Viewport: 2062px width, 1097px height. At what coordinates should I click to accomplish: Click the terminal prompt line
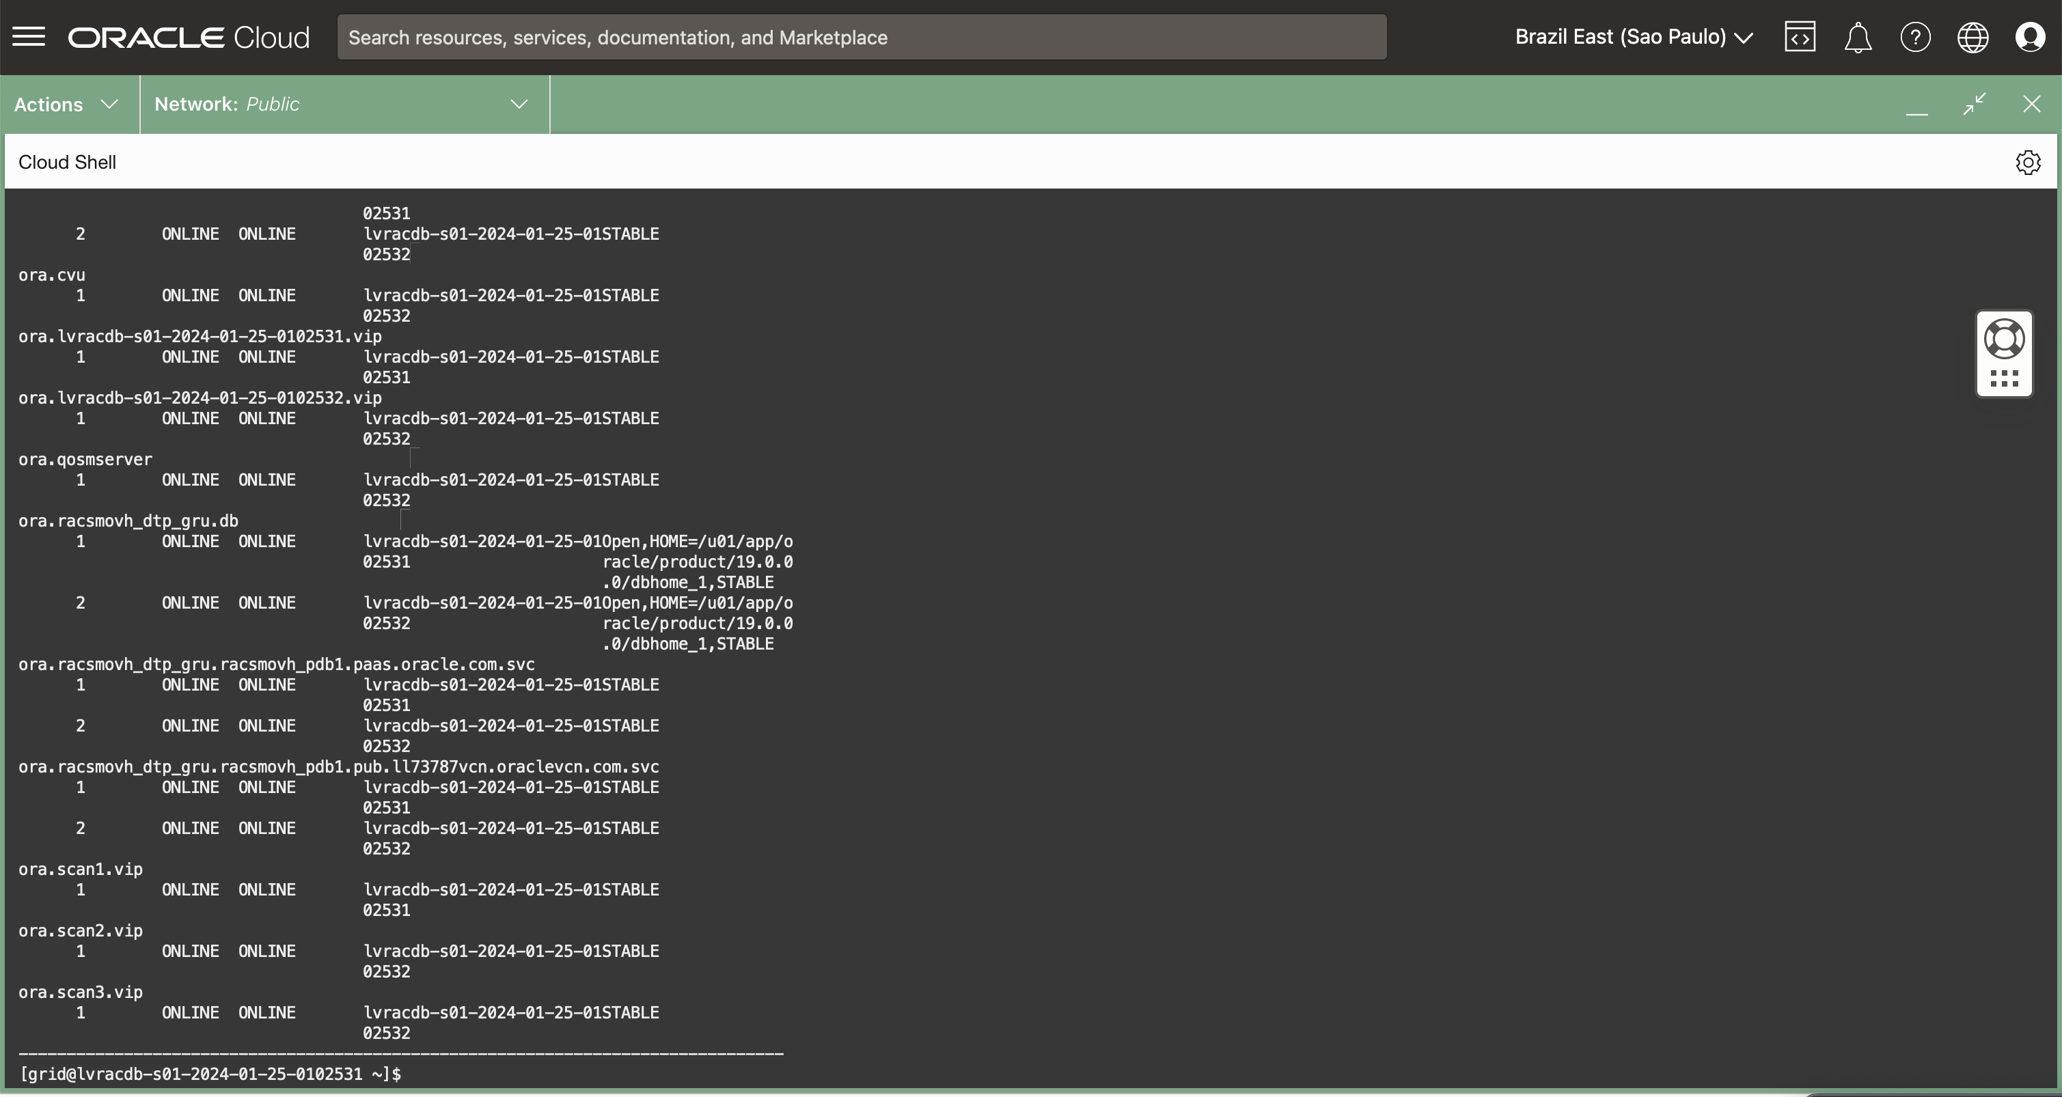tap(210, 1074)
